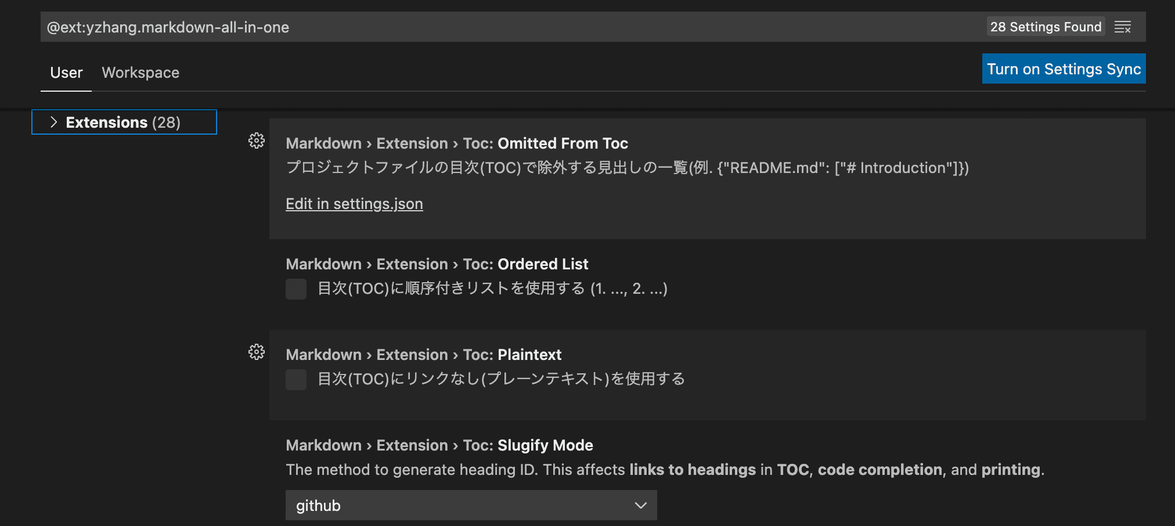
Task: Click the gear icon beside Toc: Plaintext
Action: click(x=256, y=352)
